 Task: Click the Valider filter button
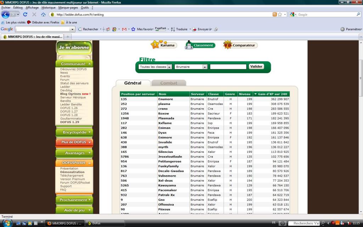click(x=256, y=66)
